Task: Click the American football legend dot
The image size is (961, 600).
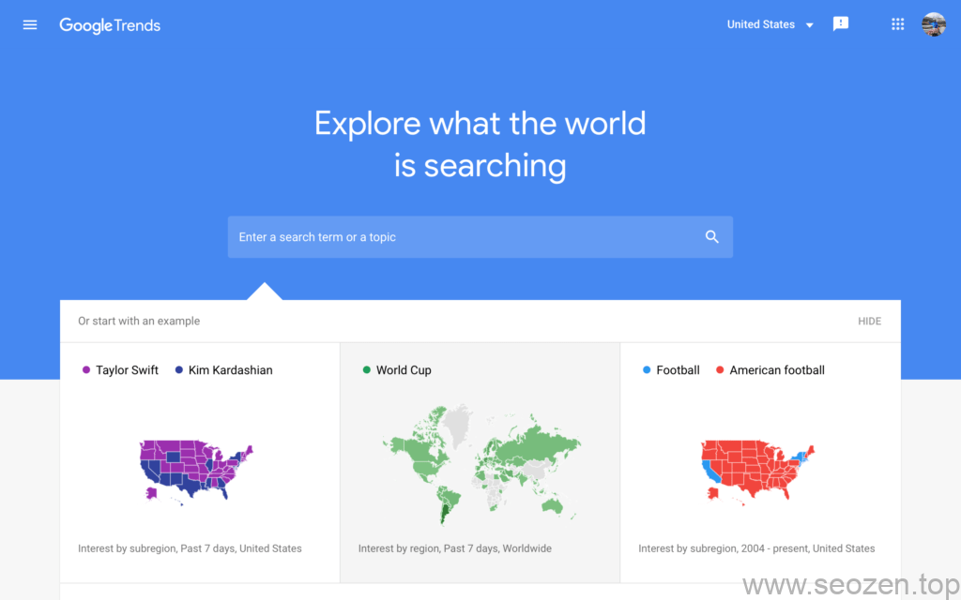Action: [x=719, y=369]
